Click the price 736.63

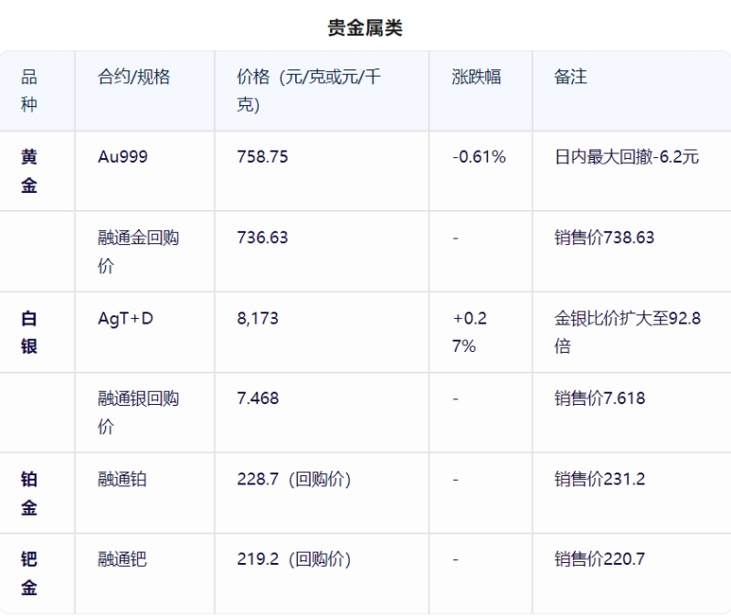click(262, 238)
